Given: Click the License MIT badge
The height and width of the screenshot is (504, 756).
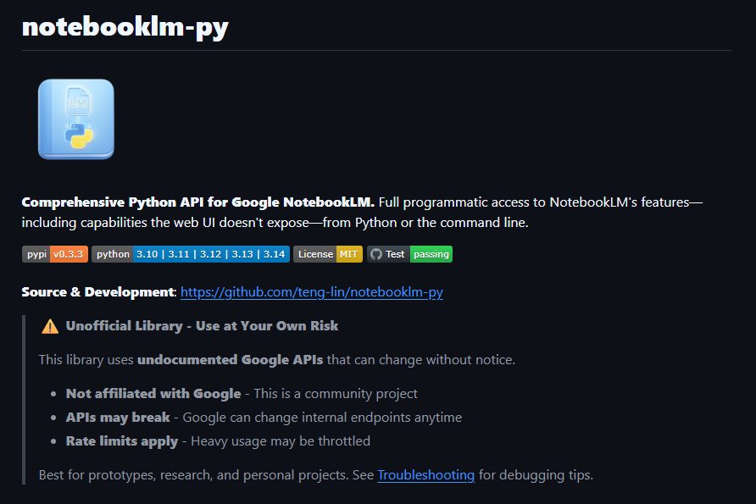Looking at the screenshot, I should (328, 254).
